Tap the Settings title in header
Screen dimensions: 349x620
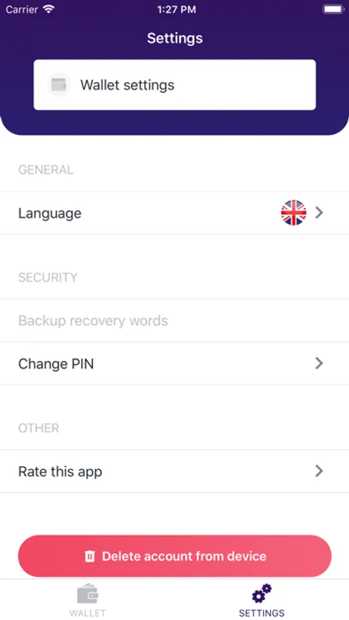pos(175,39)
